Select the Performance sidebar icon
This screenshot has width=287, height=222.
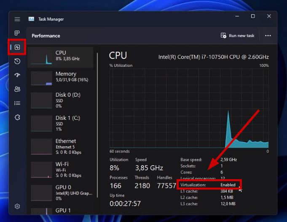click(17, 47)
